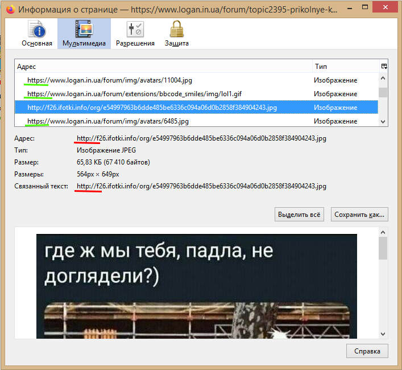Open the Основная tab
The height and width of the screenshot is (370, 402).
point(36,34)
